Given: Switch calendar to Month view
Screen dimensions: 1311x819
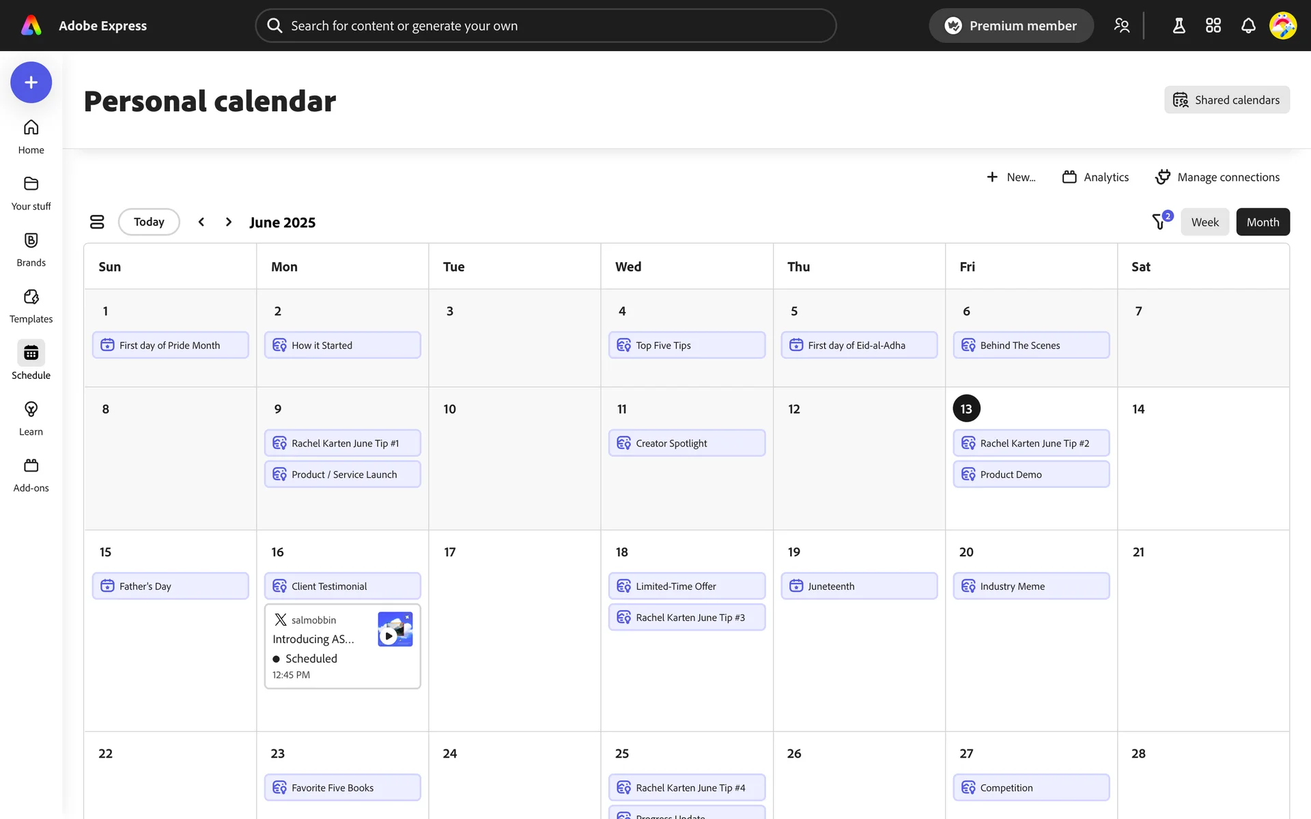Looking at the screenshot, I should point(1263,222).
